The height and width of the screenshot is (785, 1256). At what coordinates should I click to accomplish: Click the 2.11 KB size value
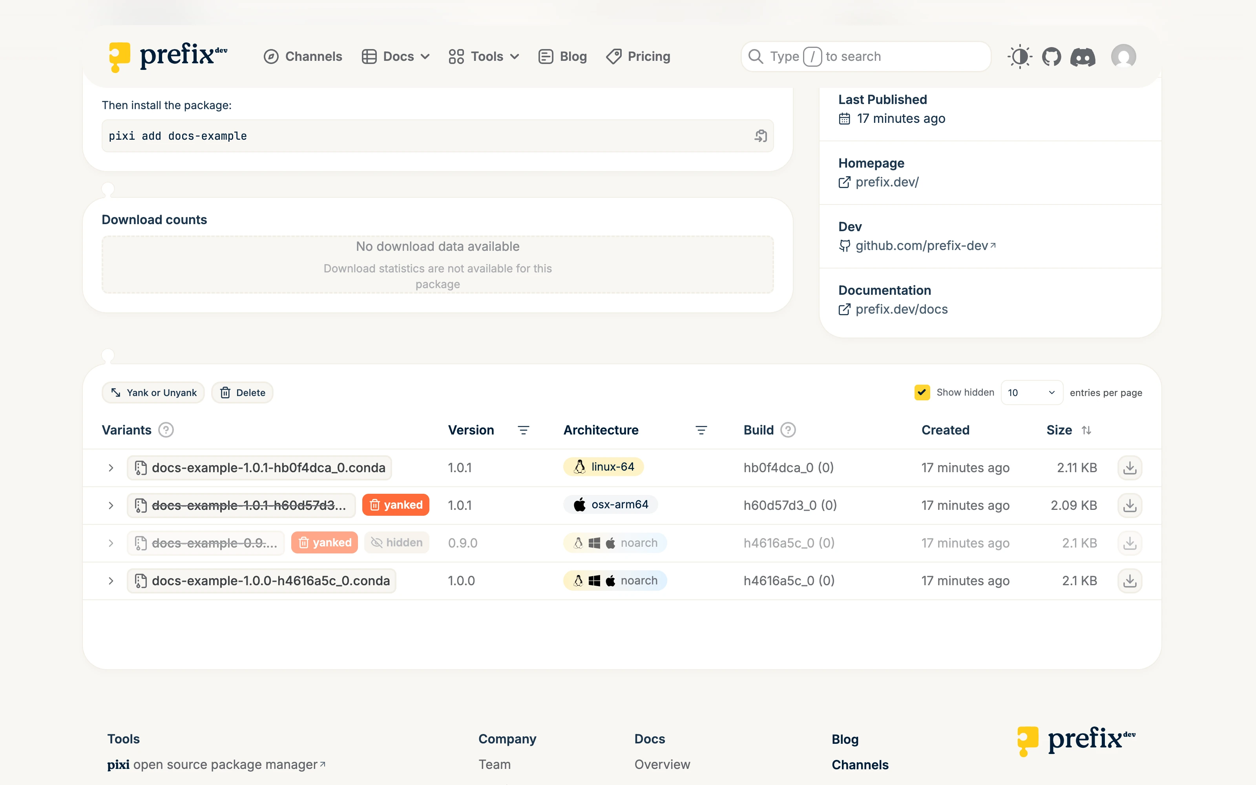(x=1077, y=468)
